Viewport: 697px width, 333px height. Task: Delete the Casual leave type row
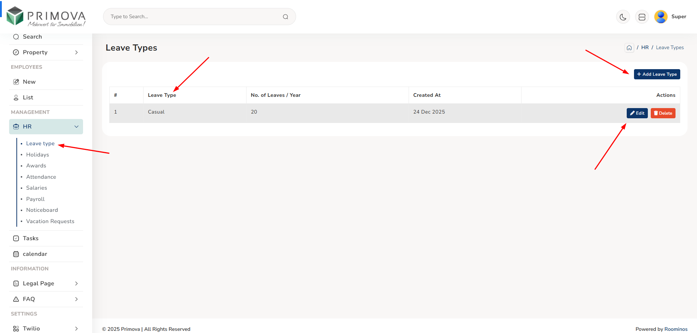pyautogui.click(x=663, y=113)
